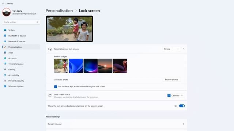
Task: Click the TIPS TRICK account name
Action: 17,11
